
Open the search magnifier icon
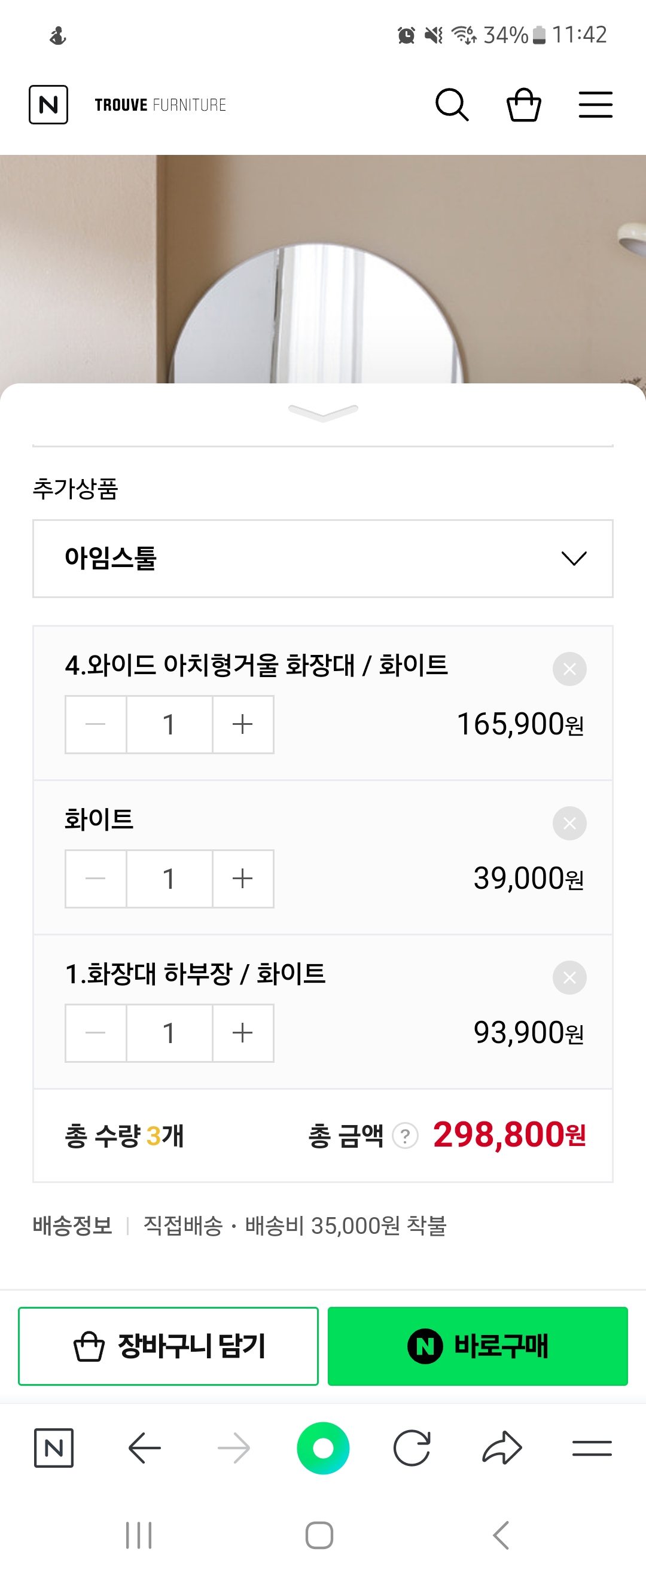click(452, 105)
